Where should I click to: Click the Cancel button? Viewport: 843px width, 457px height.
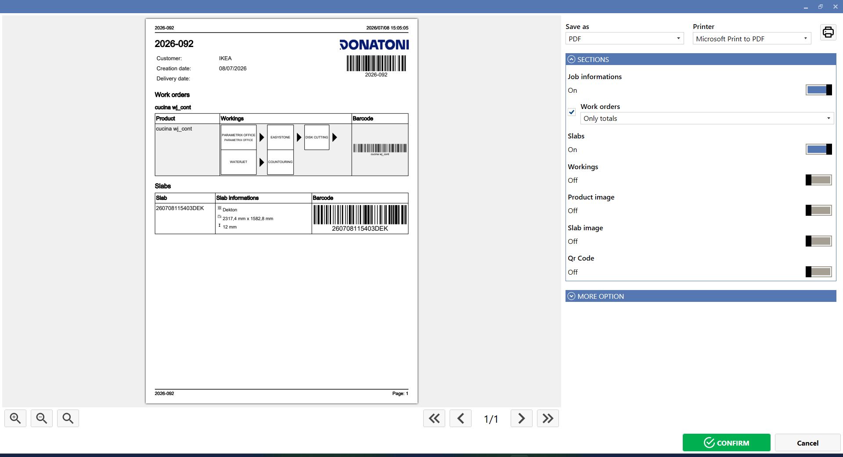807,442
